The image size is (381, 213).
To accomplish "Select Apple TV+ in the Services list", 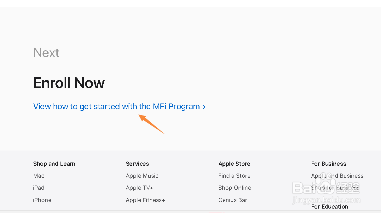I will [x=139, y=188].
